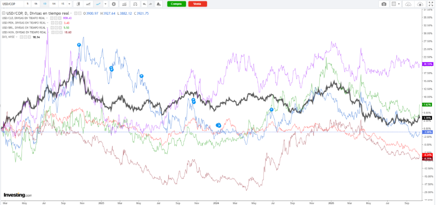Image resolution: width=436 pixels, height=205 pixels.
Task: Open the line chart type dropdown
Action: point(105,4)
